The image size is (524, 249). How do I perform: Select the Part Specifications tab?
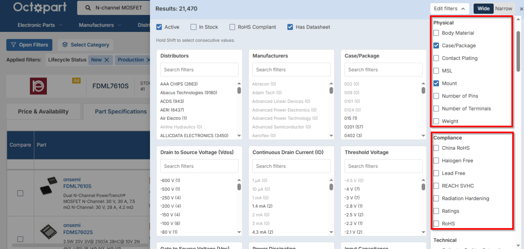tap(121, 112)
